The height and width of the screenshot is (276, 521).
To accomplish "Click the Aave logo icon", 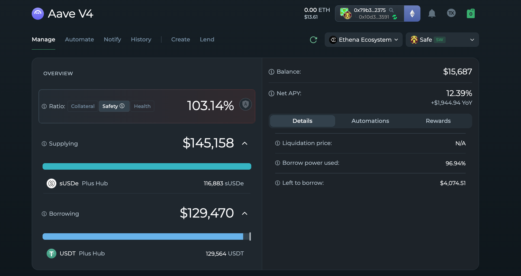I will click(38, 14).
